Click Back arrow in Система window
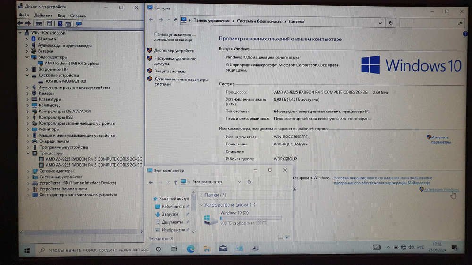 point(151,20)
